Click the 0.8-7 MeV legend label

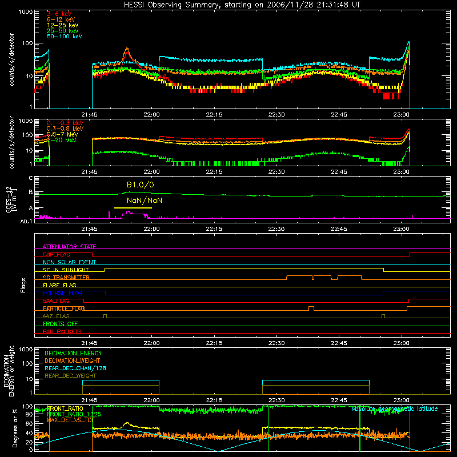tap(62, 134)
